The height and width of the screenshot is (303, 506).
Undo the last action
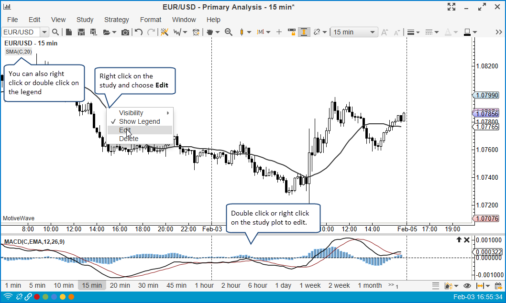click(139, 32)
